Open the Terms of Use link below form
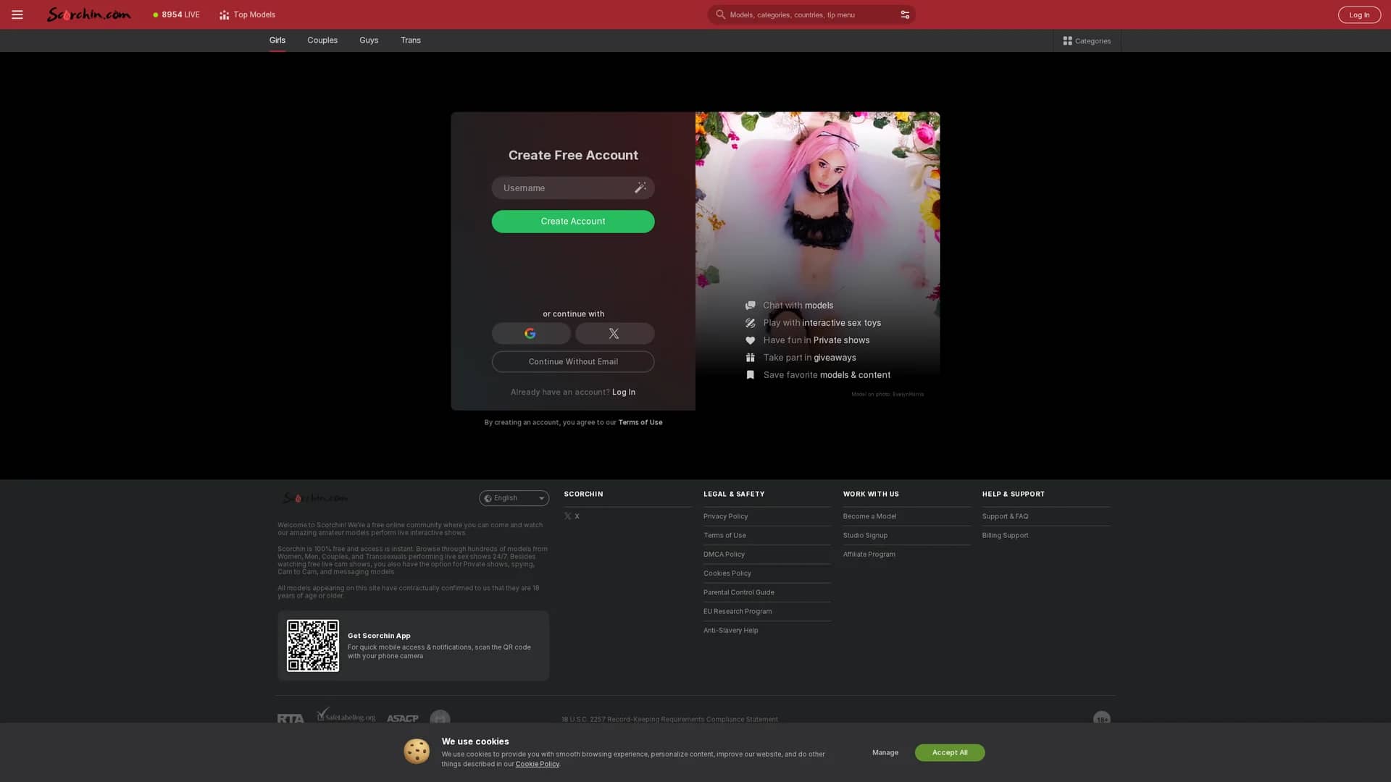 (640, 423)
